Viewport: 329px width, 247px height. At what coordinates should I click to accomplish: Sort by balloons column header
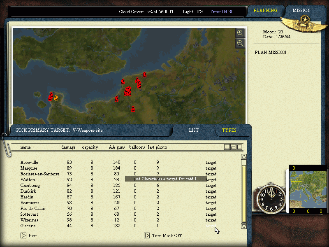[x=137, y=147]
